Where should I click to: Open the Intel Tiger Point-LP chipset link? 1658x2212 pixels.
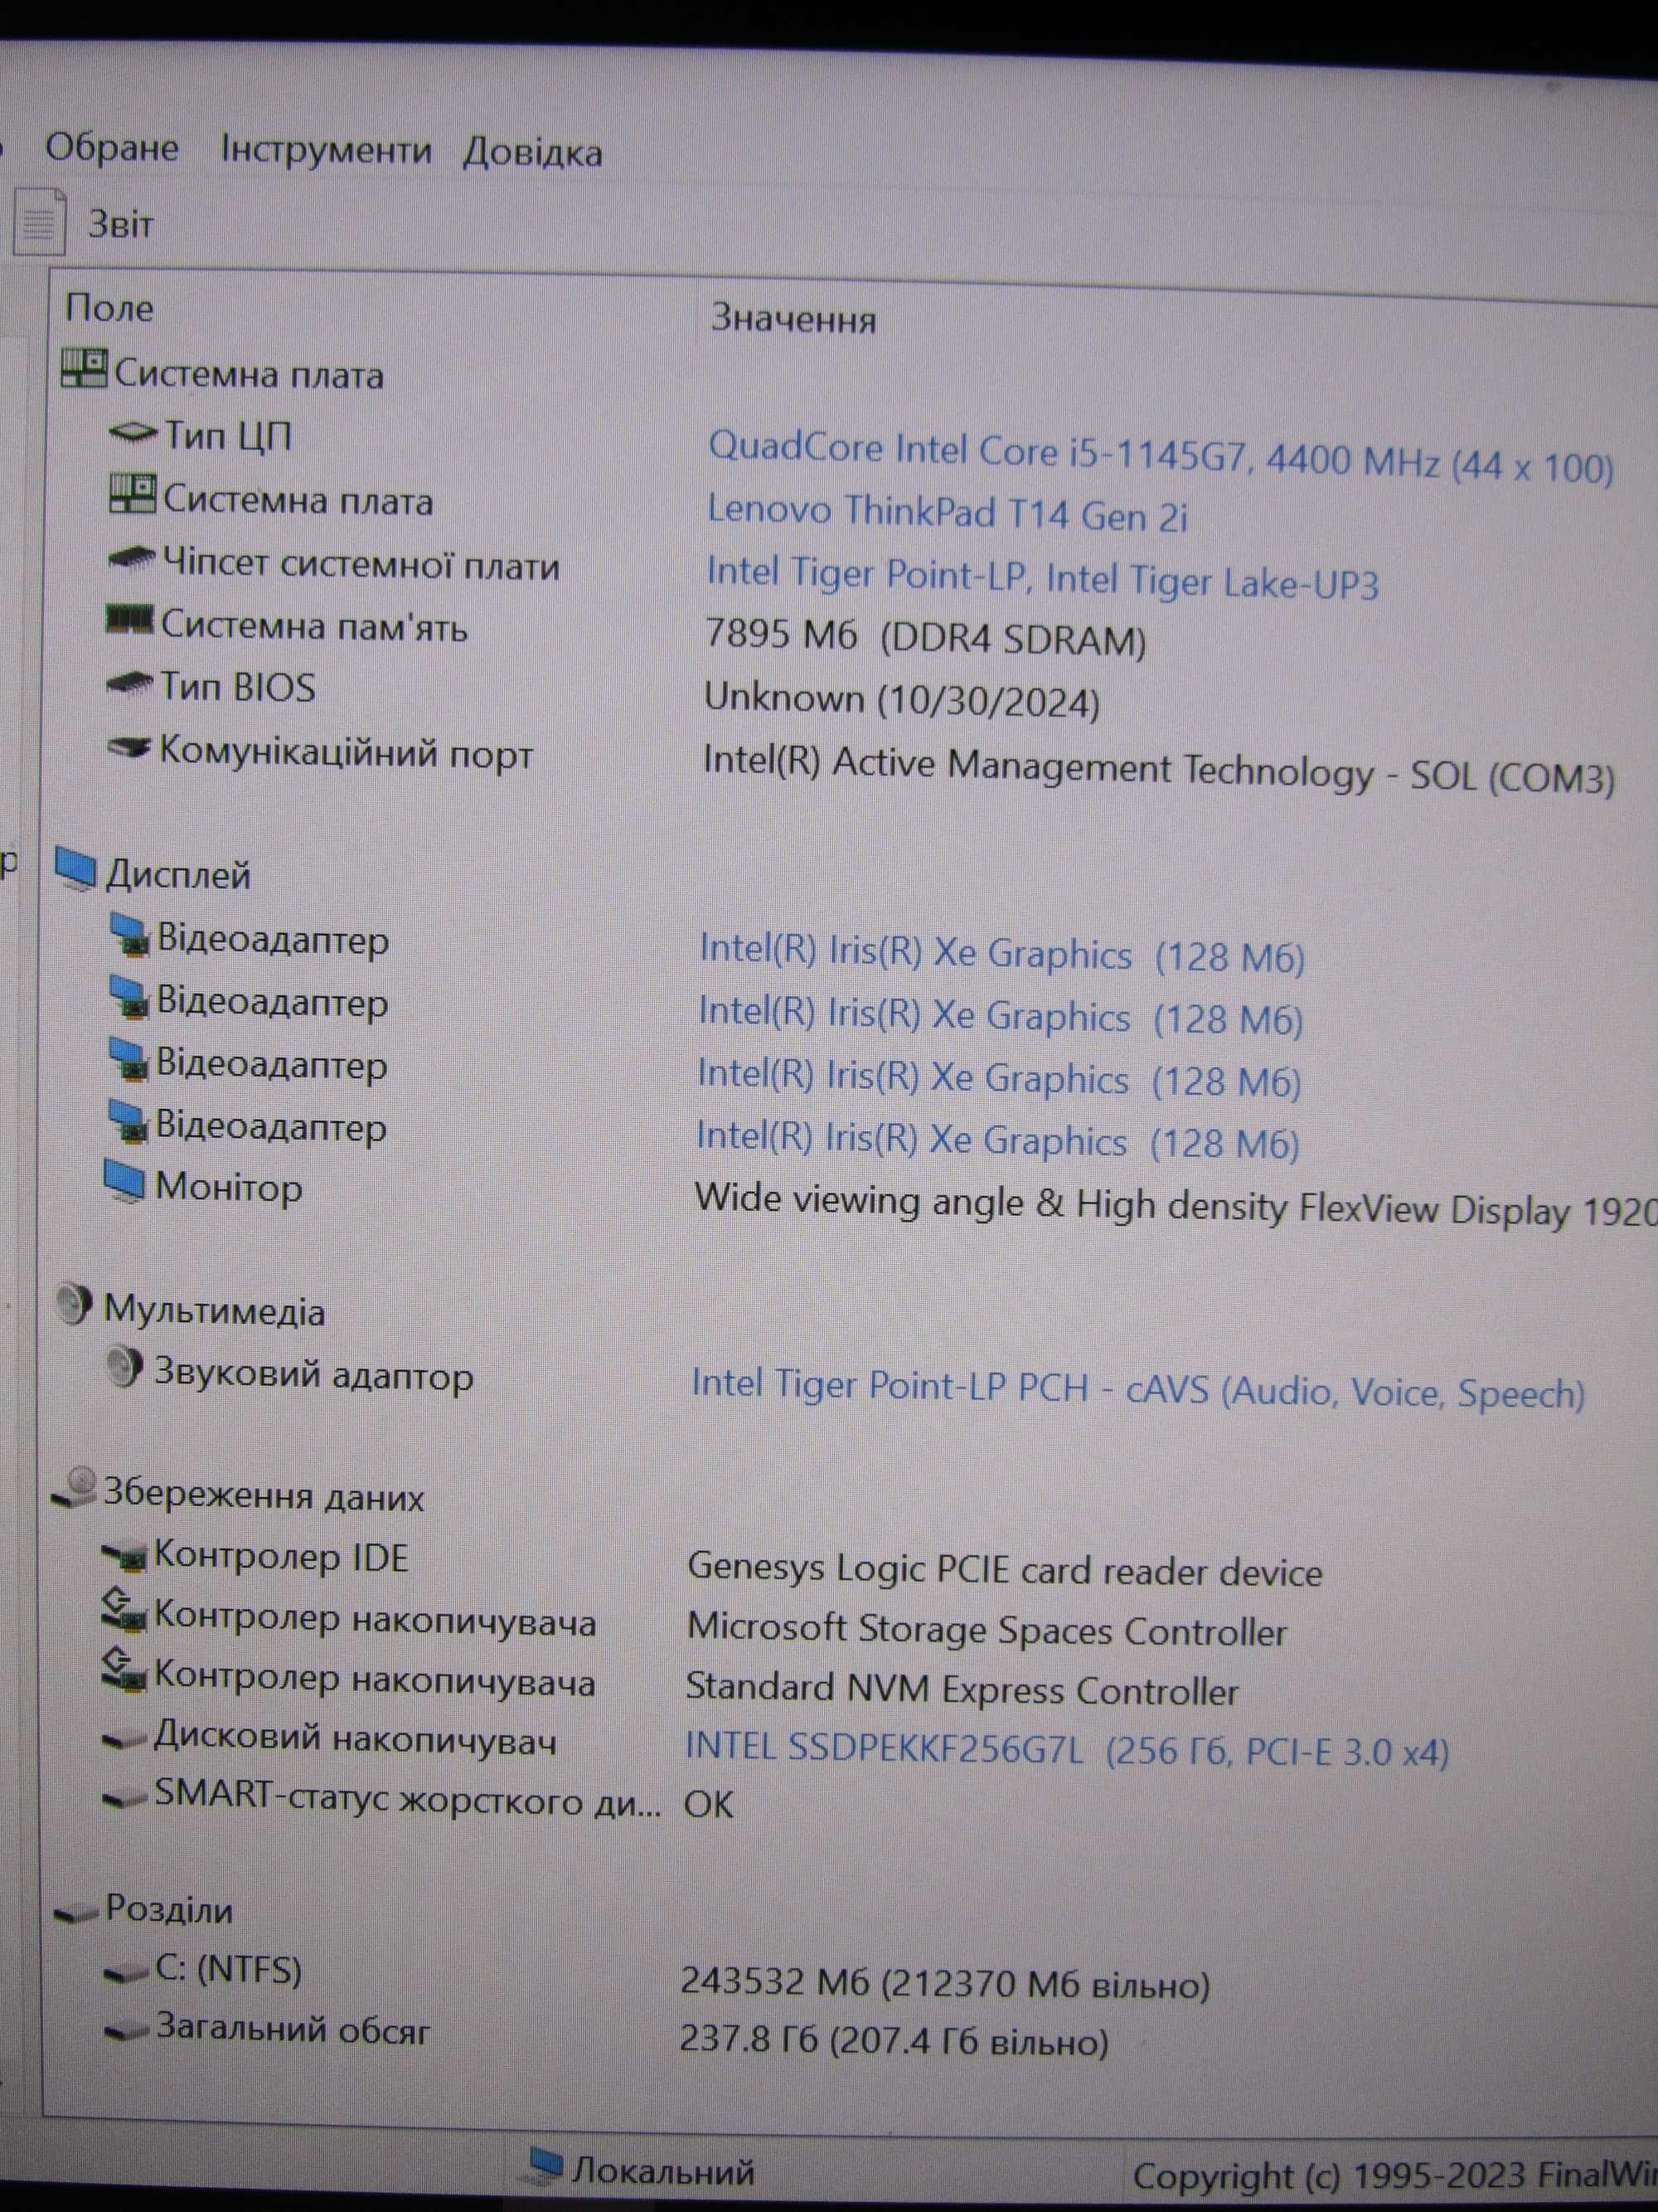[x=1042, y=577]
